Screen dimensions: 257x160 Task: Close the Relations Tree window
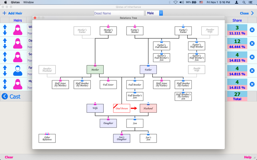pos(35,18)
